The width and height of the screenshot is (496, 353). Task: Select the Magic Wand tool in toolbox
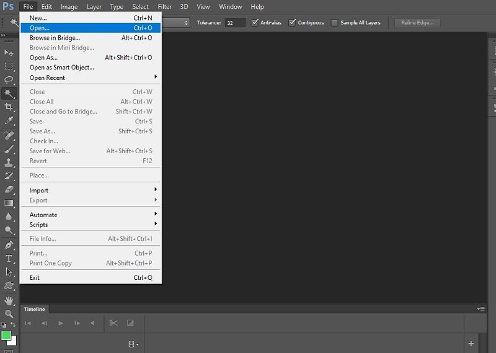pyautogui.click(x=9, y=93)
